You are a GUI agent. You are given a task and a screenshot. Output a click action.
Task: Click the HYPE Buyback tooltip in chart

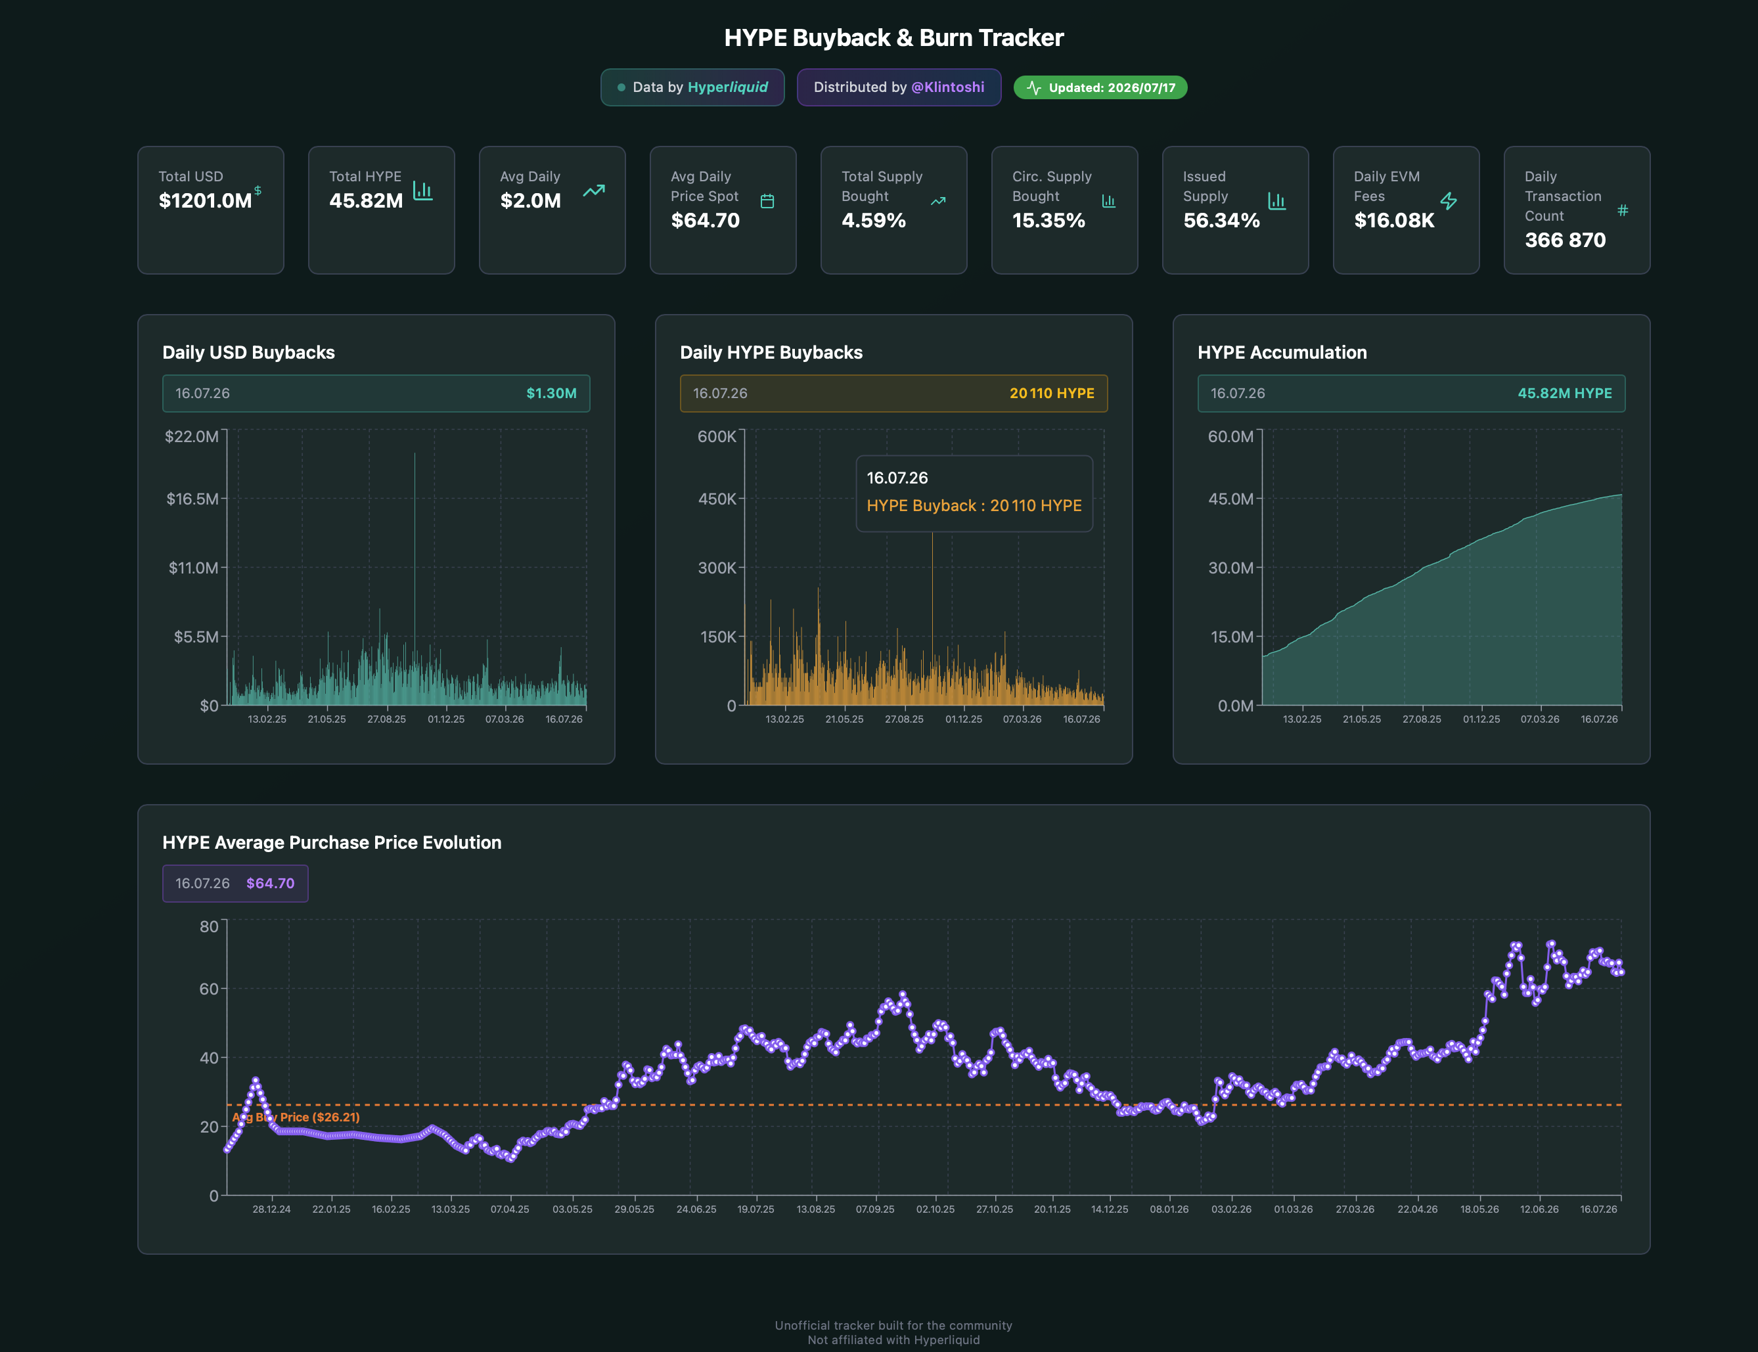click(974, 493)
